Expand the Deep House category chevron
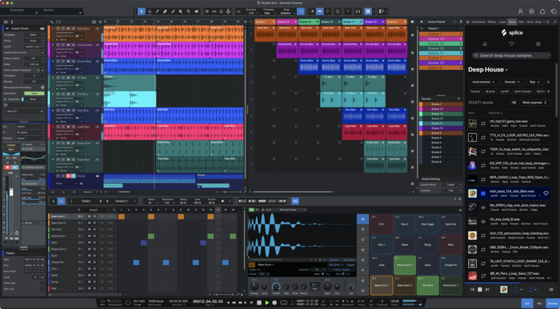 click(506, 70)
